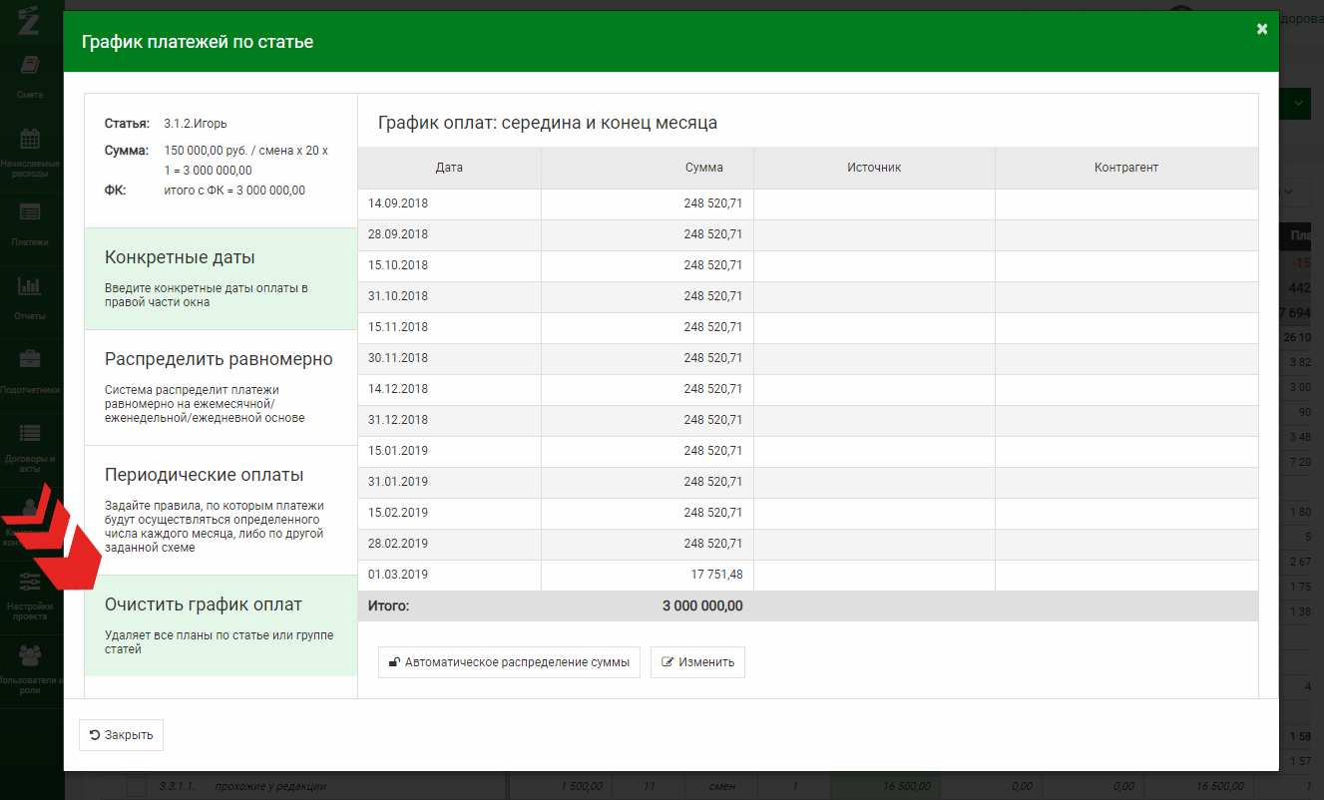Click the Итого: label
Image resolution: width=1324 pixels, height=800 pixels.
(x=389, y=605)
